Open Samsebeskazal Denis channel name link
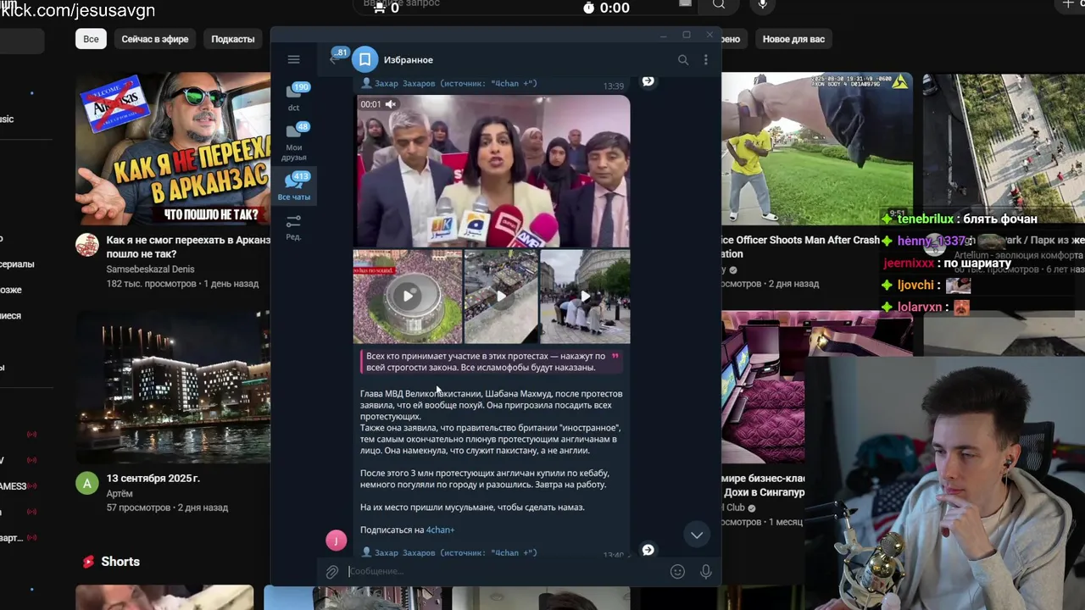This screenshot has width=1085, height=610. [150, 269]
